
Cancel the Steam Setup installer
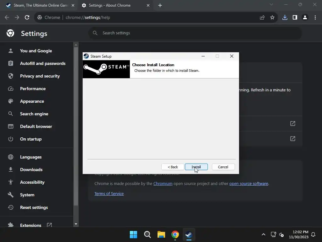point(223,167)
